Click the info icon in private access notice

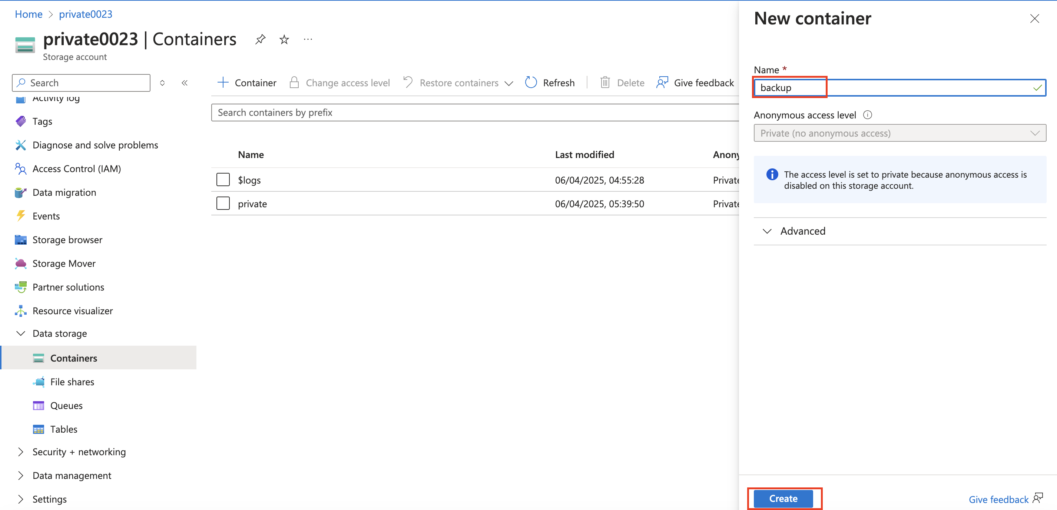[x=772, y=175]
